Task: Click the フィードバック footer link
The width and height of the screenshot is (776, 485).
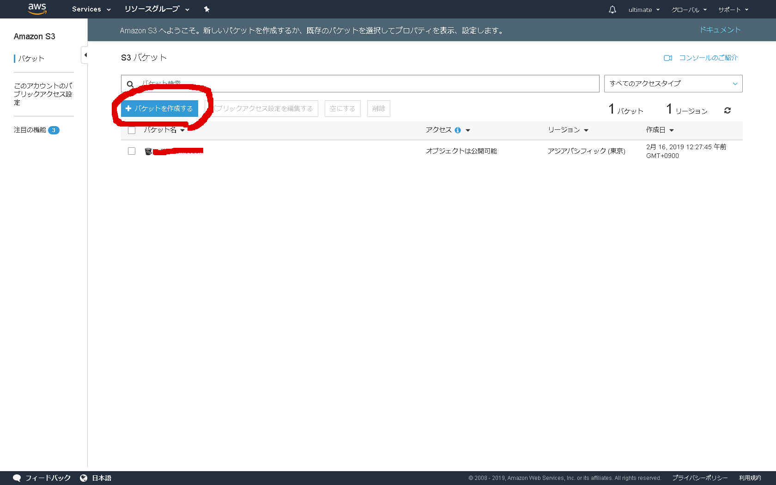Action: [x=48, y=478]
